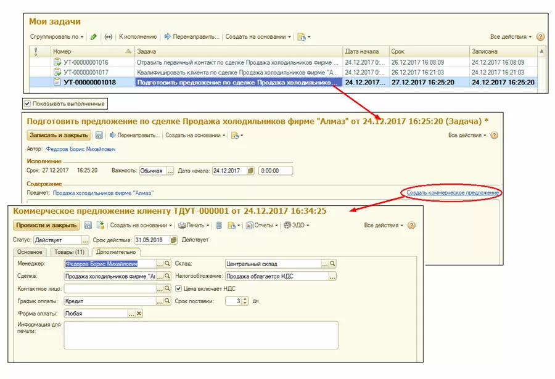Image resolution: width=555 pixels, height=379 pixels.
Task: Click the magnifier icon next to Склад field
Action: coord(332,264)
